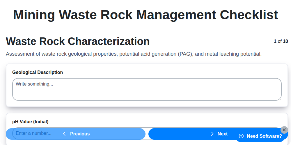The width and height of the screenshot is (291, 145).
Task: Click the right chevron icon beside Next
Action: click(x=212, y=134)
